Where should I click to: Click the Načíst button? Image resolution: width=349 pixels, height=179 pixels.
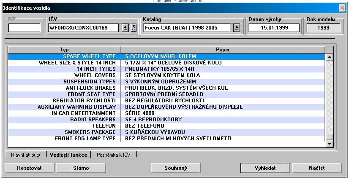316,168
